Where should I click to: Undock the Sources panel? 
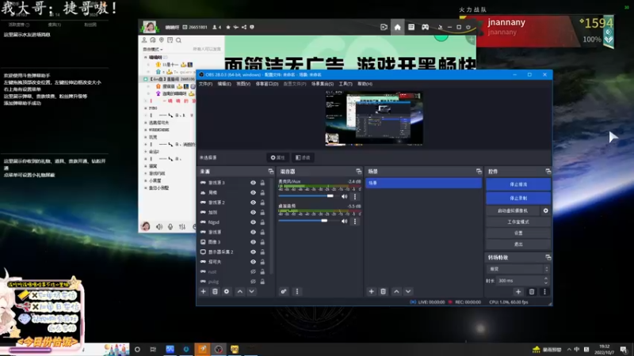270,171
